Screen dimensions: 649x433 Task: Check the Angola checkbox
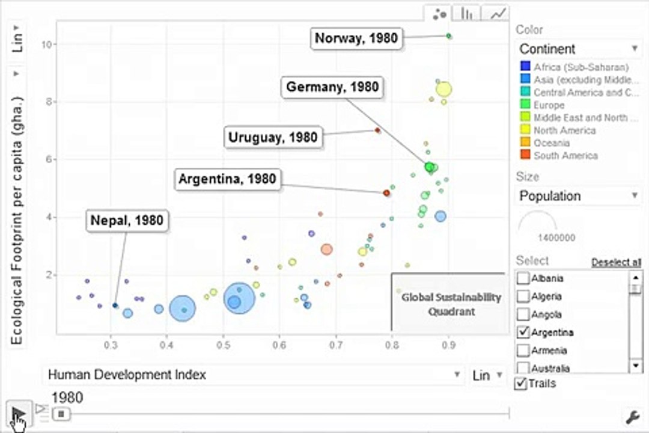tap(523, 314)
